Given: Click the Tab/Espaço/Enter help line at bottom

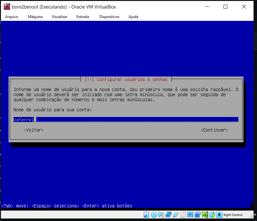Looking at the screenshot, I should click(x=67, y=206).
